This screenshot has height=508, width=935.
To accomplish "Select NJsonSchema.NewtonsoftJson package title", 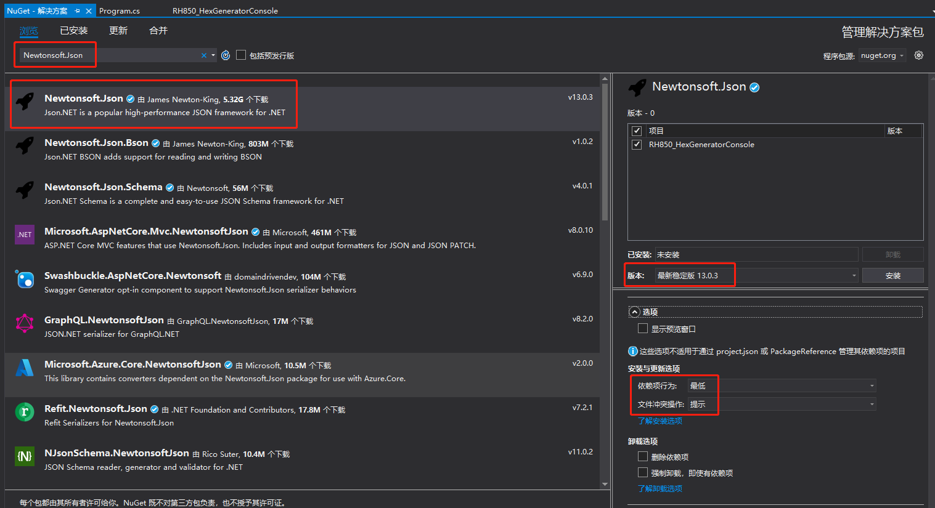I will pos(116,453).
